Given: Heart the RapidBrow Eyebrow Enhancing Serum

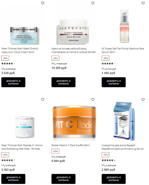Looking at the screenshot, I should [x=143, y=100].
